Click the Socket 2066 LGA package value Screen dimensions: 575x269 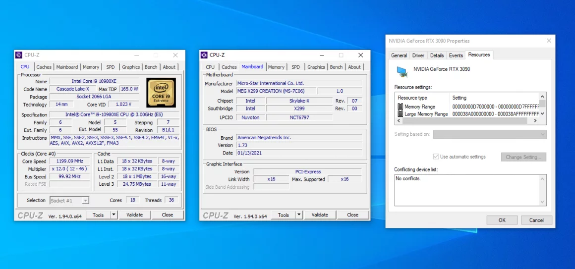point(94,97)
